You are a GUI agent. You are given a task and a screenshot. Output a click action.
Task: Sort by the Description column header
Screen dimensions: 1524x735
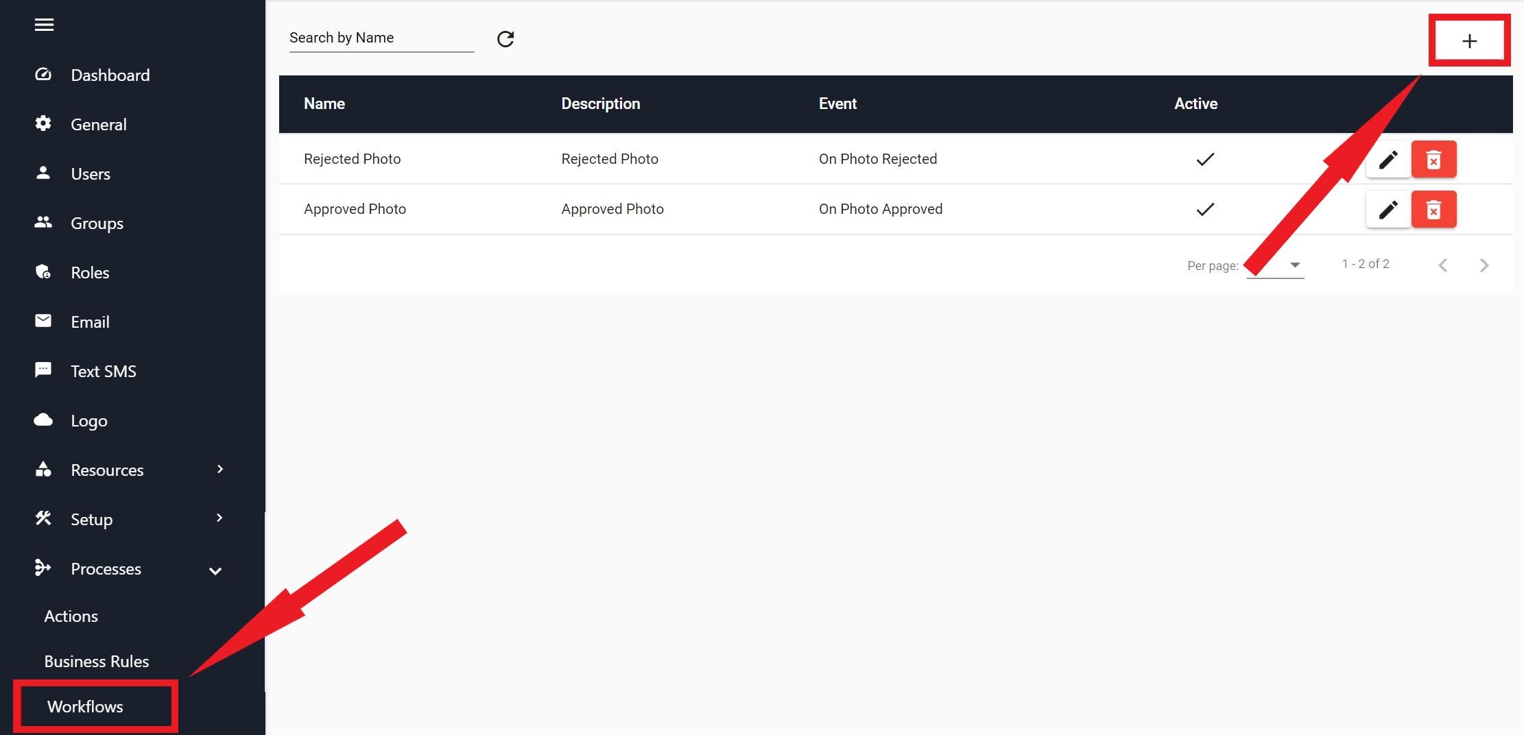coord(601,104)
